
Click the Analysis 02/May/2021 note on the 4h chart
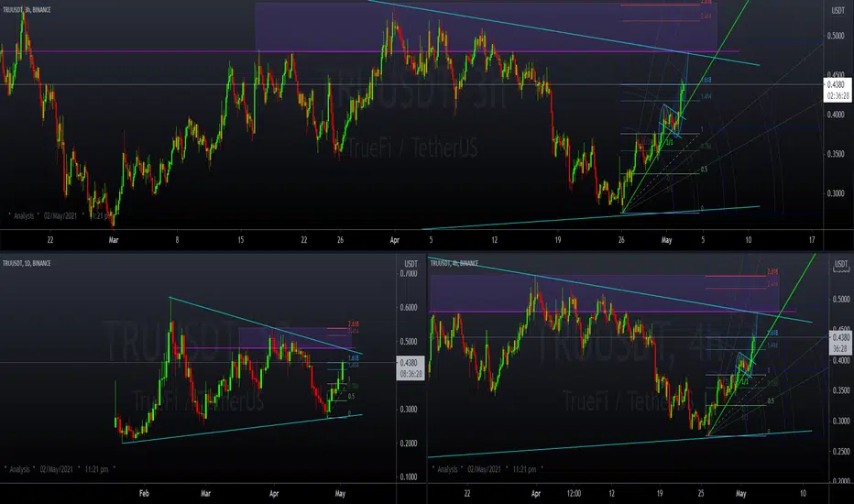tap(487, 469)
